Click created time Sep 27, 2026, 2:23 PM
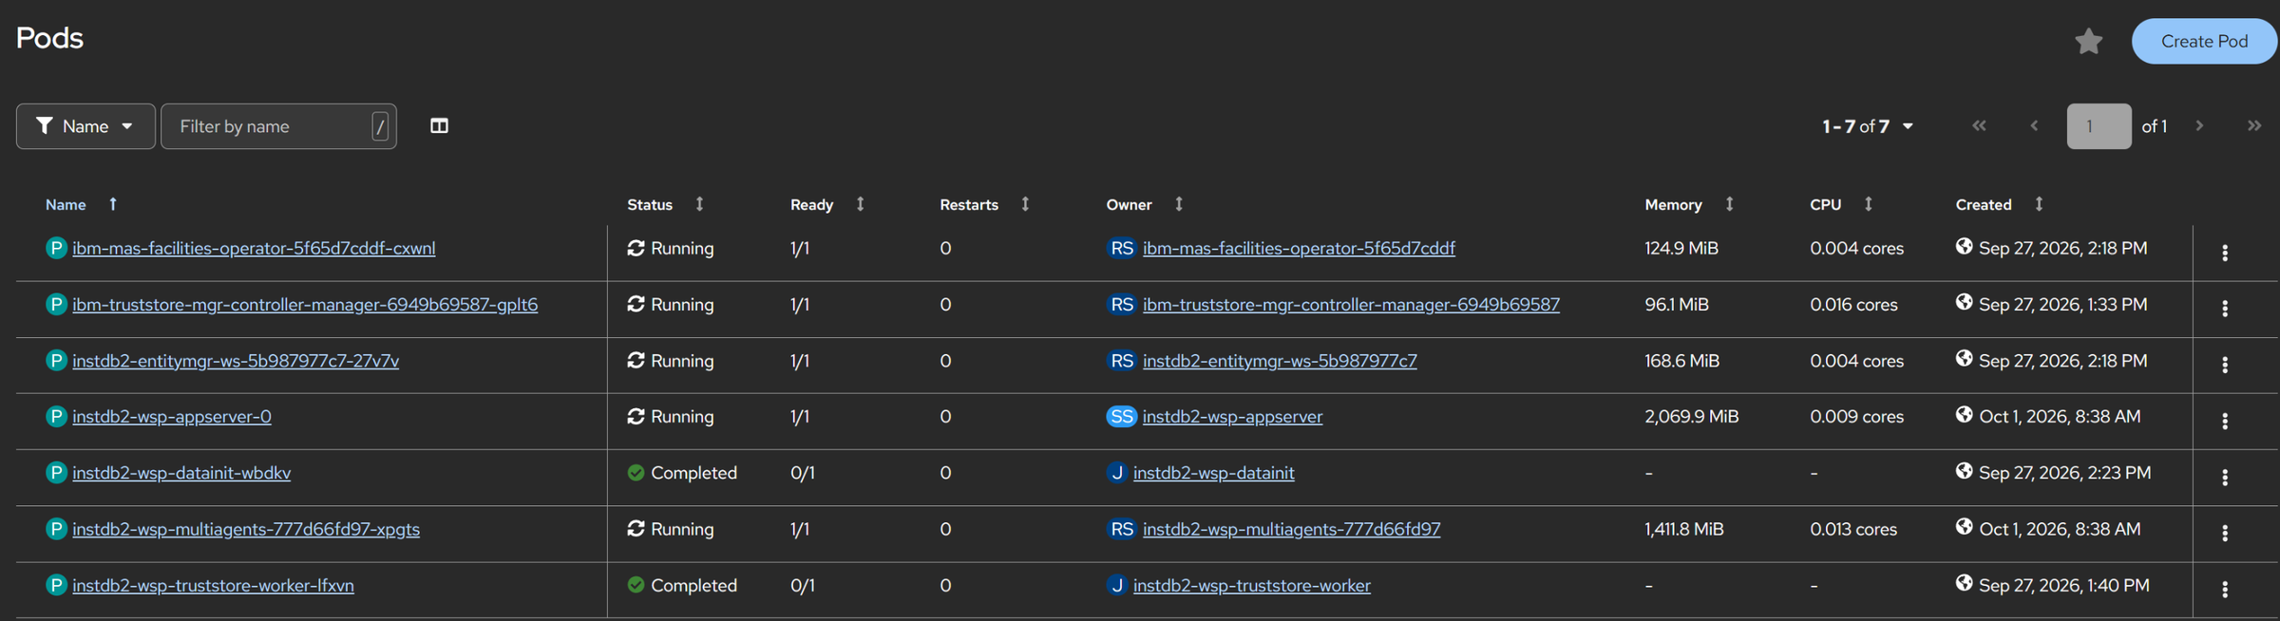 tap(2064, 473)
